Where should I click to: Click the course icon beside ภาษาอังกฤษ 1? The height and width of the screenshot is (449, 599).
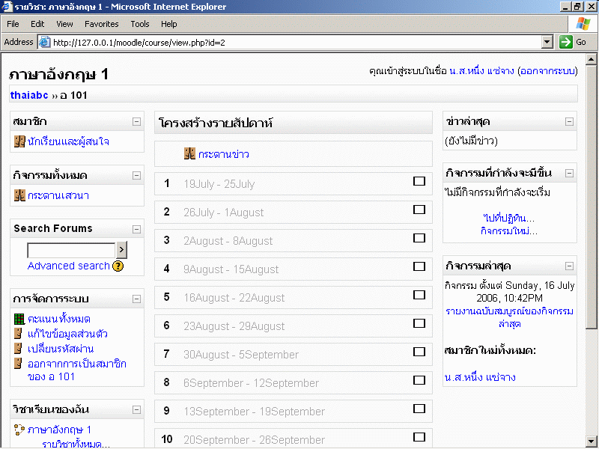click(x=19, y=430)
